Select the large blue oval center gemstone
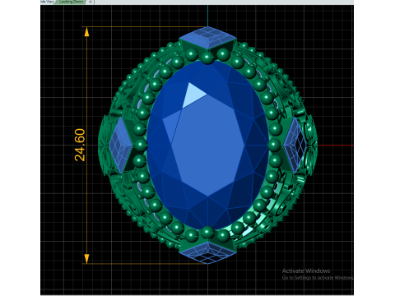 click(207, 145)
